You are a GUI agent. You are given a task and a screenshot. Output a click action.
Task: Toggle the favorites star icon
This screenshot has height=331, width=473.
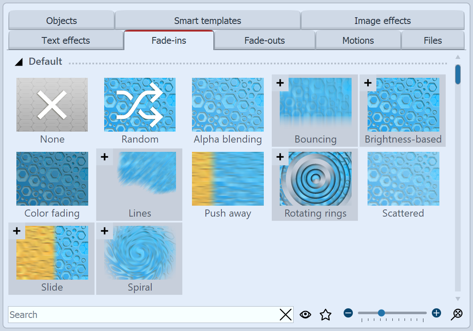[x=326, y=315]
